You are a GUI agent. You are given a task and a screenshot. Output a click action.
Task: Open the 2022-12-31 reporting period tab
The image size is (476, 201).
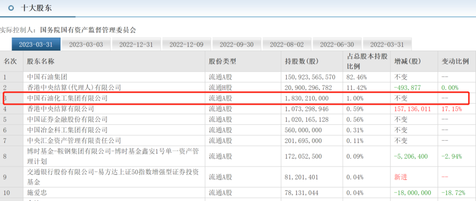136,44
